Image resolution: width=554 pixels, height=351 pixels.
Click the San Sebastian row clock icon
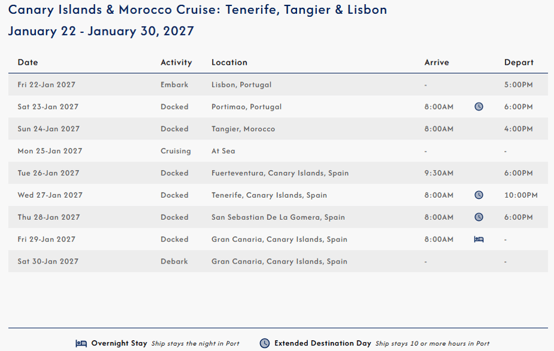pos(479,217)
